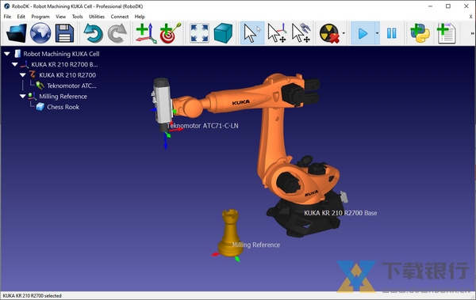
Task: Show more toolbar items chevron
Action: pyautogui.click(x=472, y=33)
